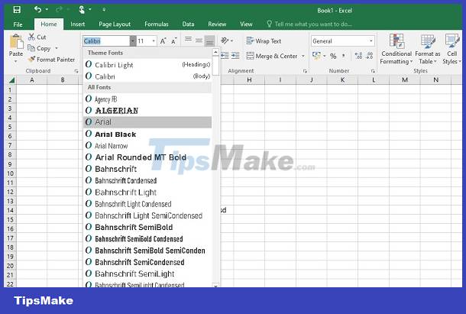The width and height of the screenshot is (466, 314).
Task: Click Top Align icon
Action: [188, 40]
